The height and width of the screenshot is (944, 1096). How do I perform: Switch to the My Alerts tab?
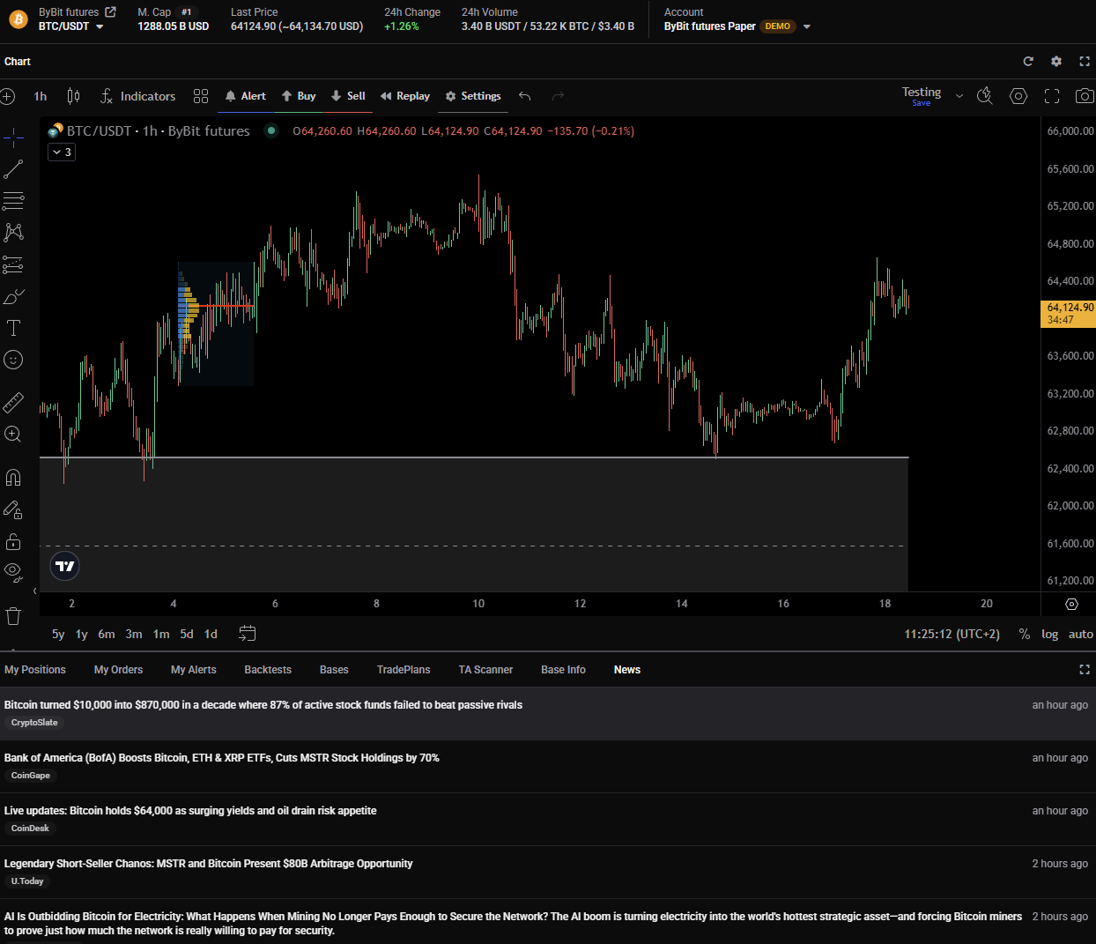pyautogui.click(x=194, y=670)
